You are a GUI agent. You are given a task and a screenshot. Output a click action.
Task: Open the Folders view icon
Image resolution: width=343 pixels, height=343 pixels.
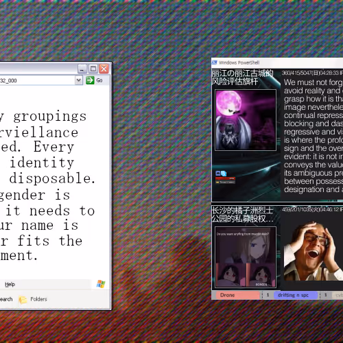click(23, 299)
